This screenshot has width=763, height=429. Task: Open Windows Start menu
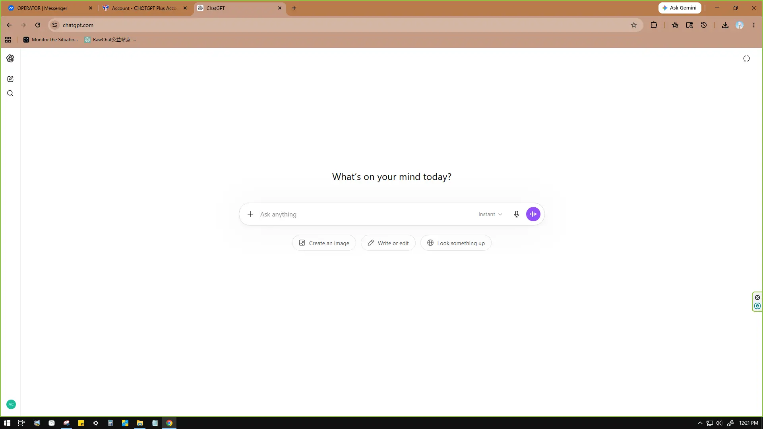(7, 423)
